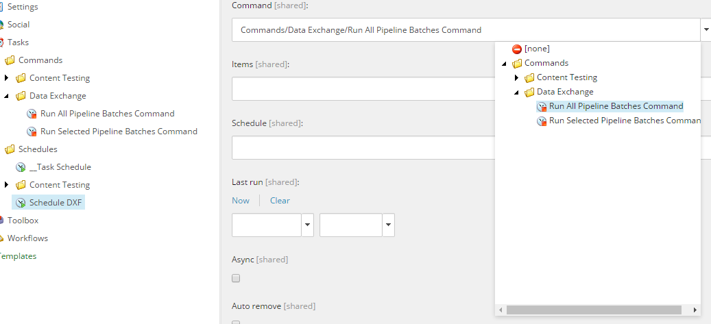Click the Run All Pipeline Batches Command icon in sidebar
711x324 pixels.
pos(32,114)
